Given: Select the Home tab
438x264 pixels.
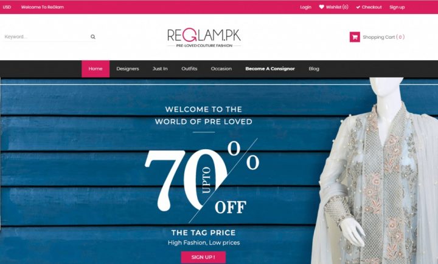Looking at the screenshot, I should coord(96,69).
